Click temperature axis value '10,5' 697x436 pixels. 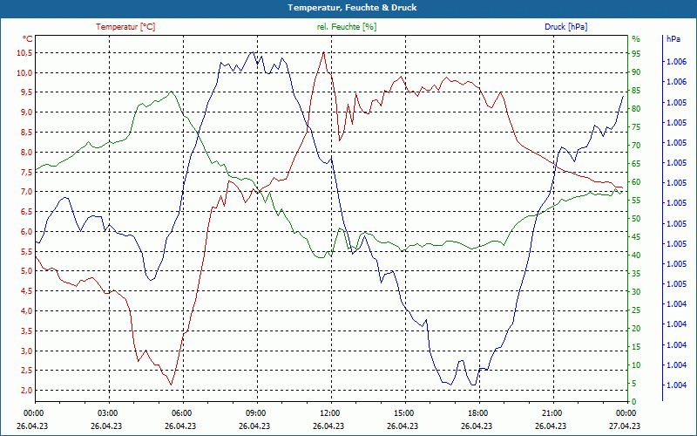pyautogui.click(x=24, y=53)
